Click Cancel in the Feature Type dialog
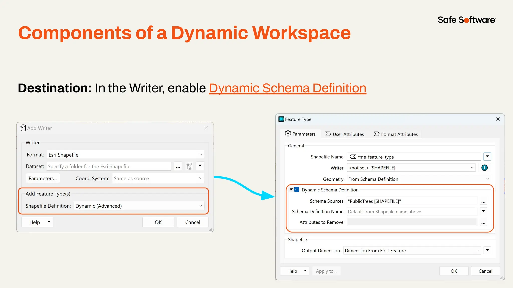This screenshot has height=288, width=513. 485,271
